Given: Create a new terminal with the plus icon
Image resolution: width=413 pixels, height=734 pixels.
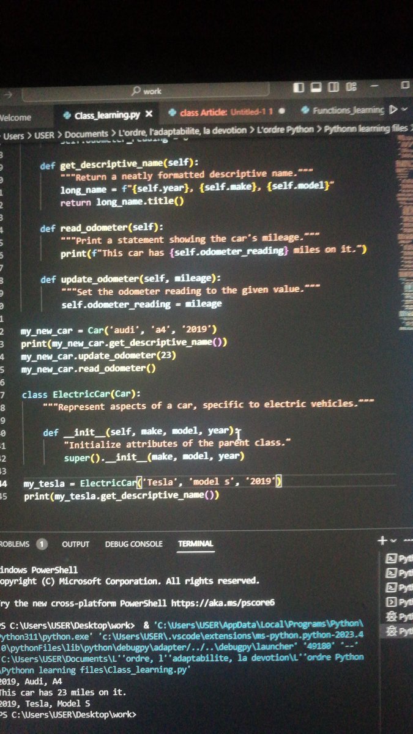Looking at the screenshot, I should [x=382, y=541].
